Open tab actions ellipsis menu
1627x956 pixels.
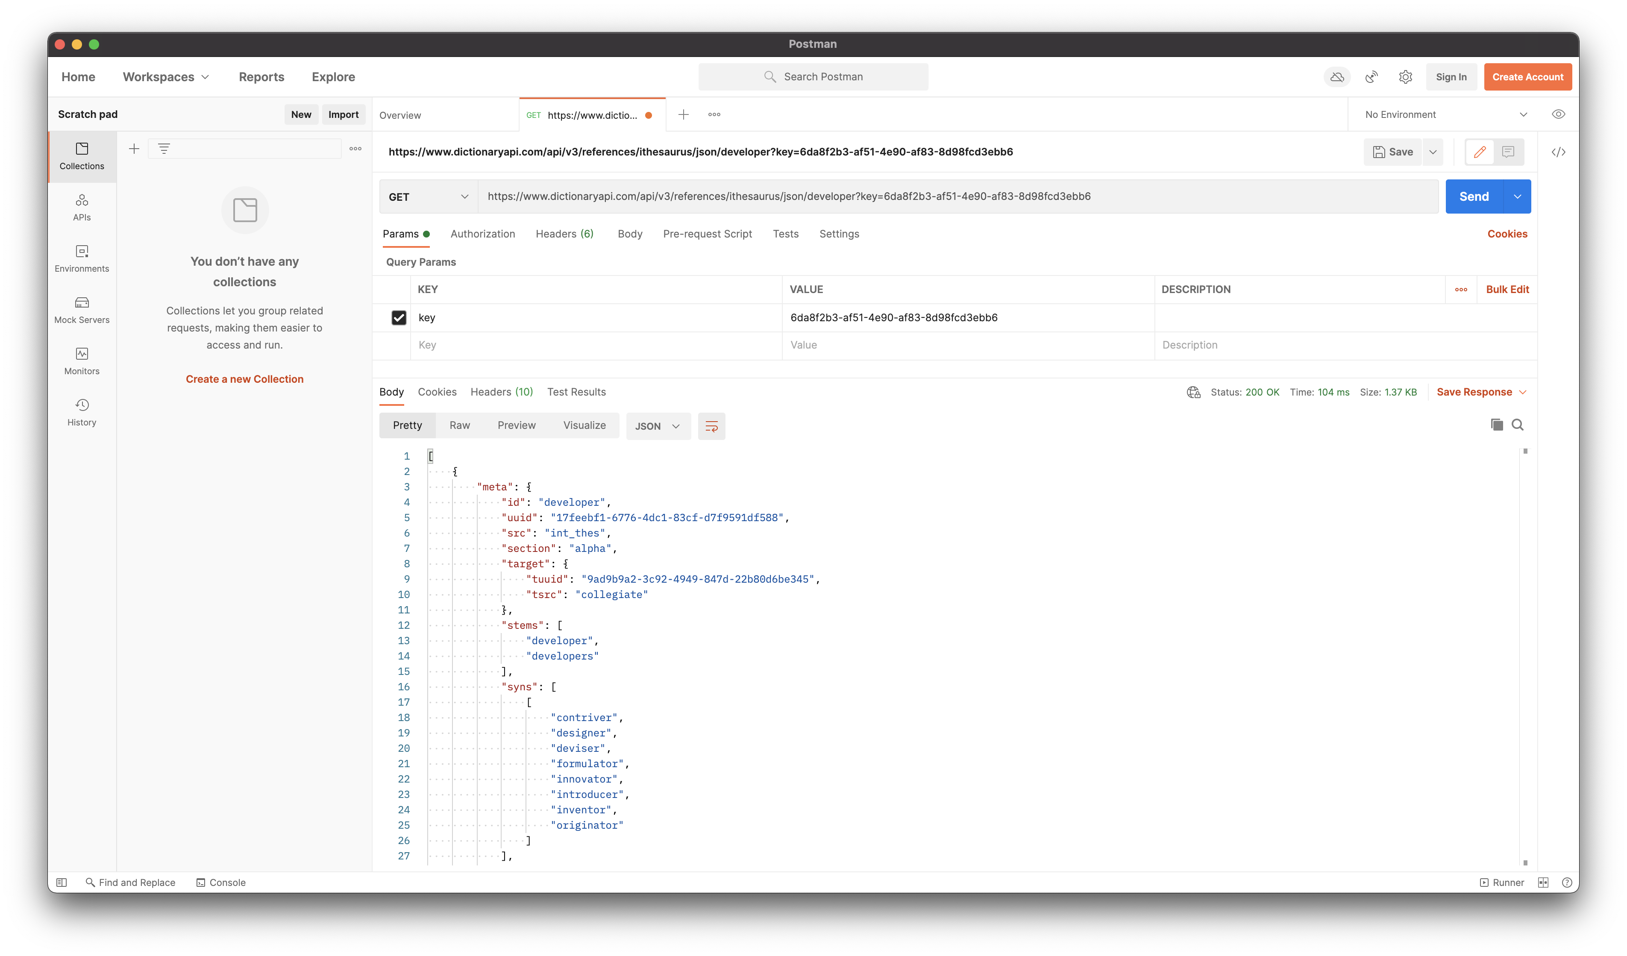point(714,115)
